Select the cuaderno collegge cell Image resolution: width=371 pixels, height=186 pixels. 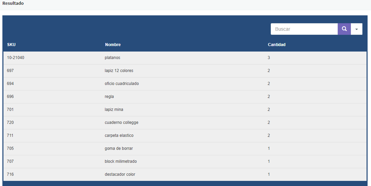click(121, 123)
